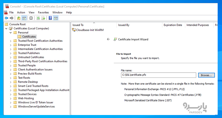Open the Window menu
The height and width of the screenshot is (118, 222).
coord(57,13)
